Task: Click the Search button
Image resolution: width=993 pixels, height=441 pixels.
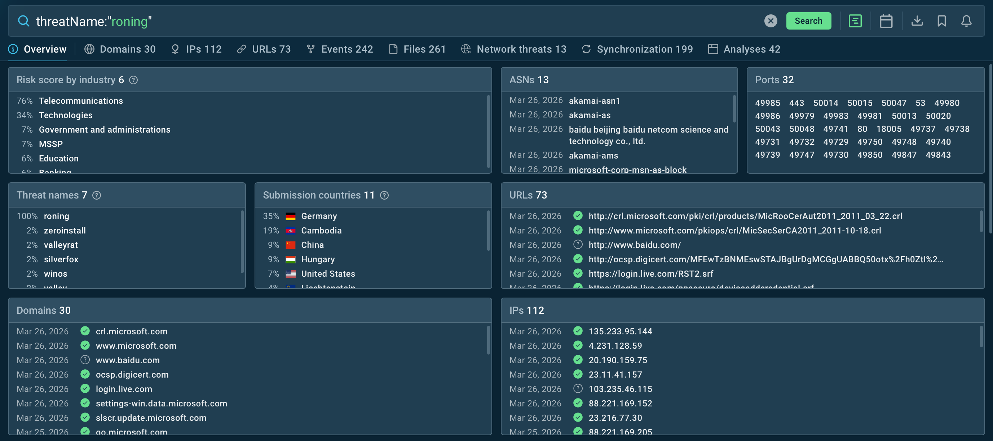Action: (809, 21)
